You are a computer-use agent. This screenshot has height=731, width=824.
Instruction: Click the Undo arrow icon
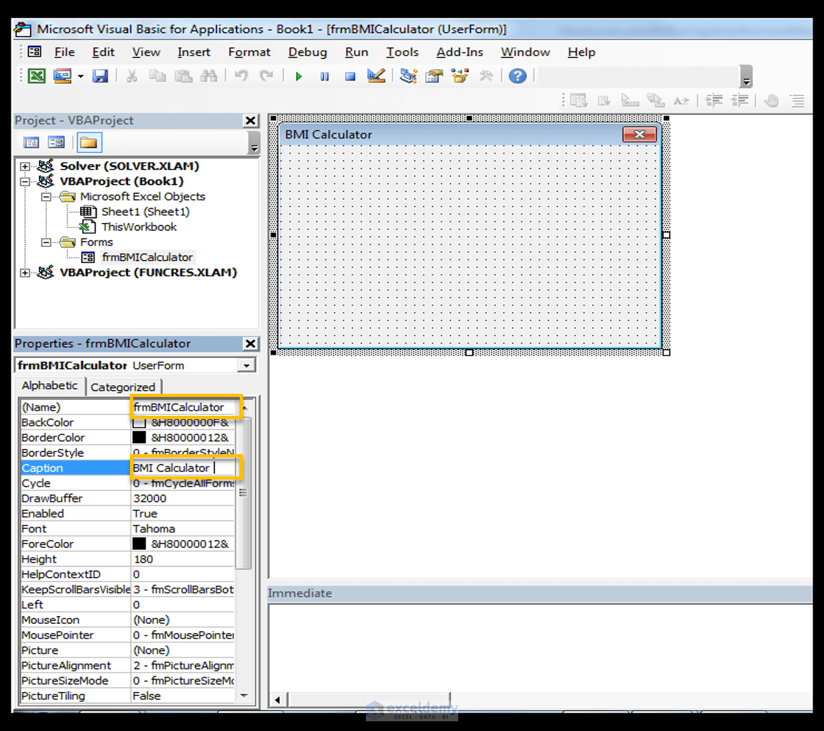pos(242,76)
